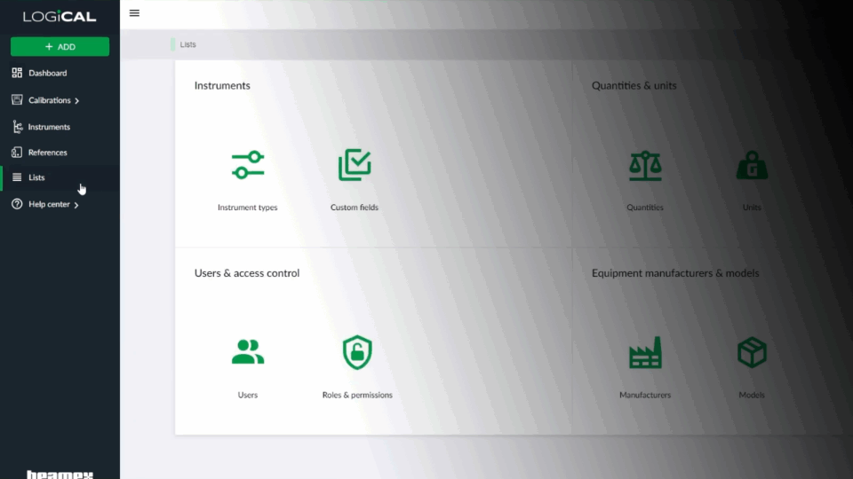Open the Quantities scales icon
The height and width of the screenshot is (479, 853).
(645, 165)
